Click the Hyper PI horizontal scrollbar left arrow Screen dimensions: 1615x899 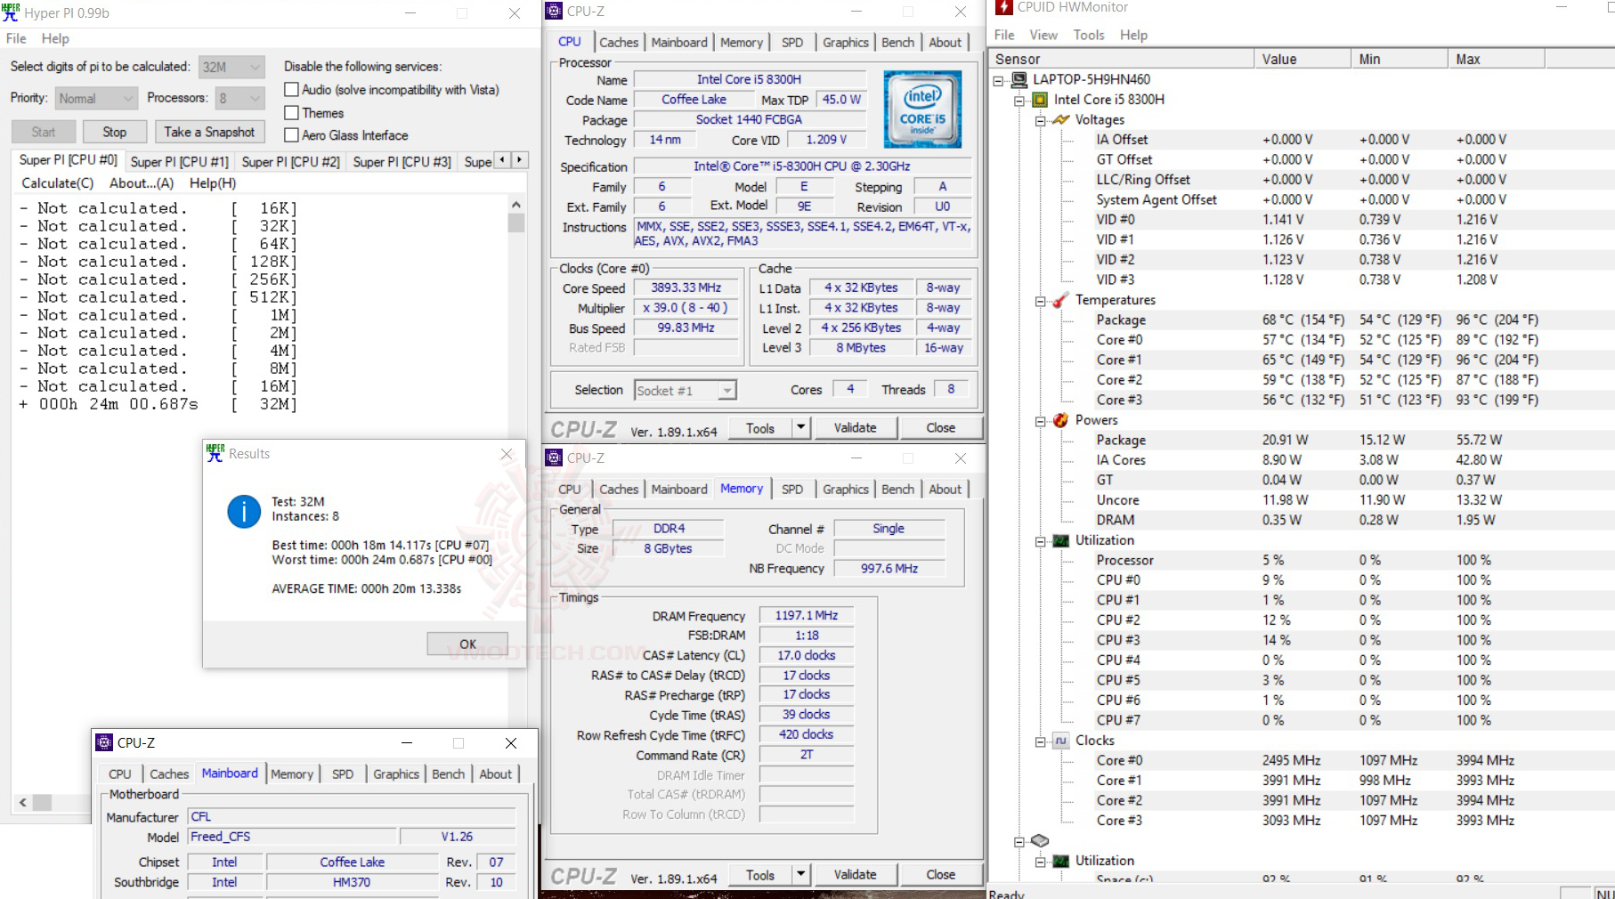coord(23,802)
